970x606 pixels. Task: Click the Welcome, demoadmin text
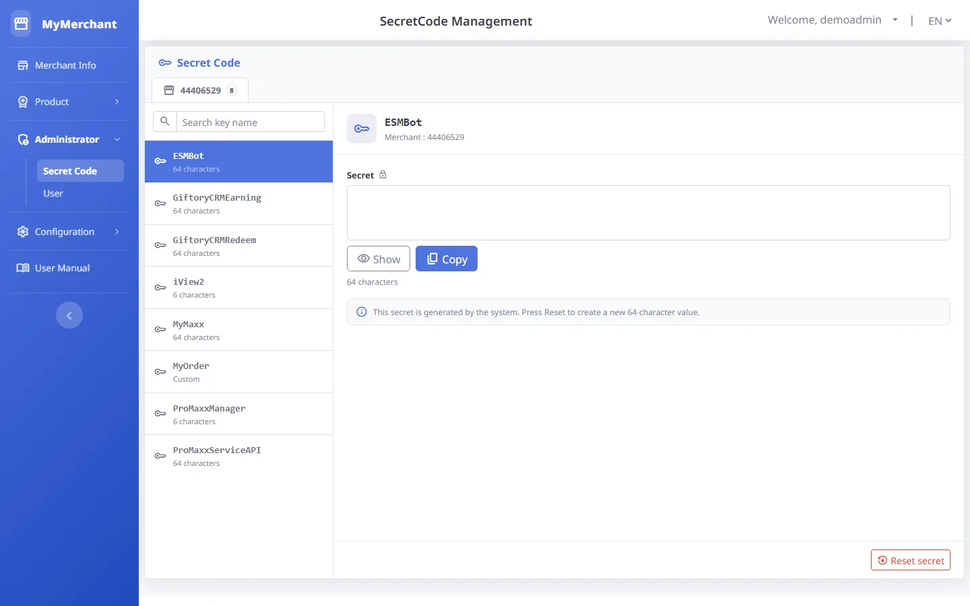pyautogui.click(x=825, y=20)
